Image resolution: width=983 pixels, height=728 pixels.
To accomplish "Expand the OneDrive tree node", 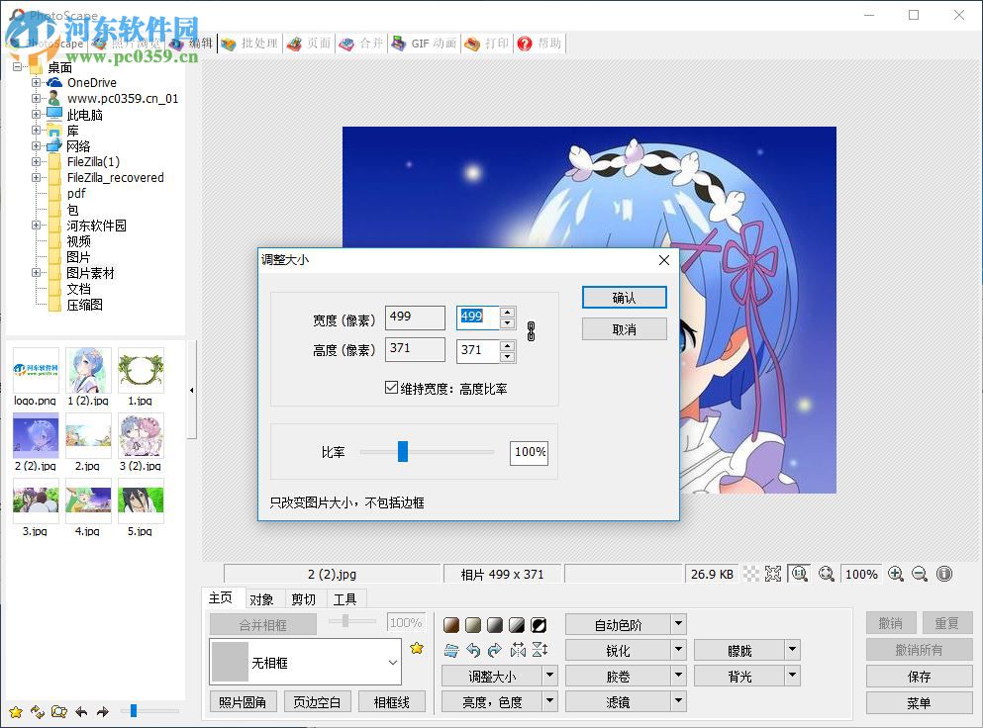I will point(36,82).
